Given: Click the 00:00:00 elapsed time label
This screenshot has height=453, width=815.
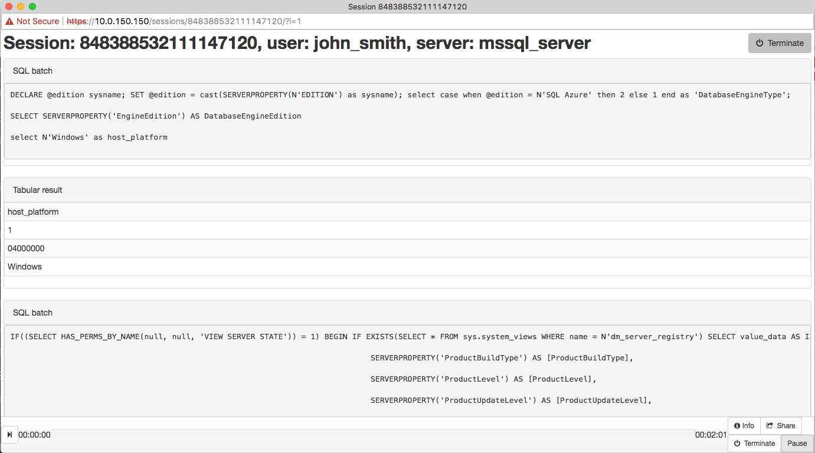Looking at the screenshot, I should pyautogui.click(x=34, y=435).
